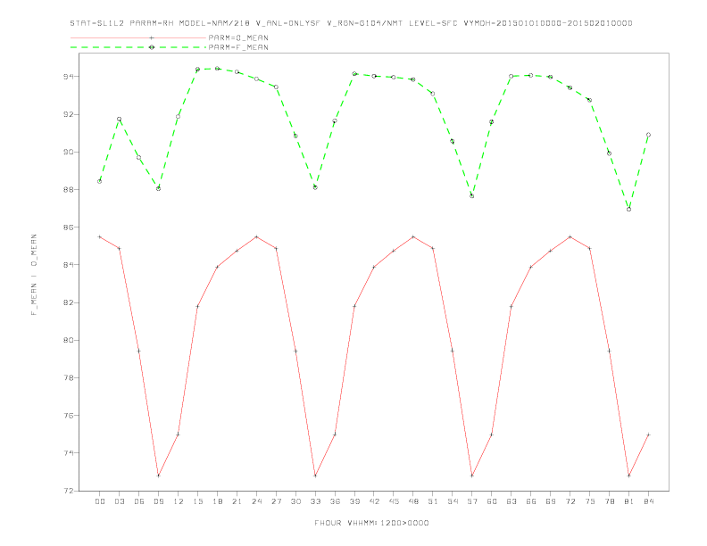The width and height of the screenshot is (707, 546).
Task: Click the green F_MEAN point at hour 39
Action: pyautogui.click(x=354, y=74)
